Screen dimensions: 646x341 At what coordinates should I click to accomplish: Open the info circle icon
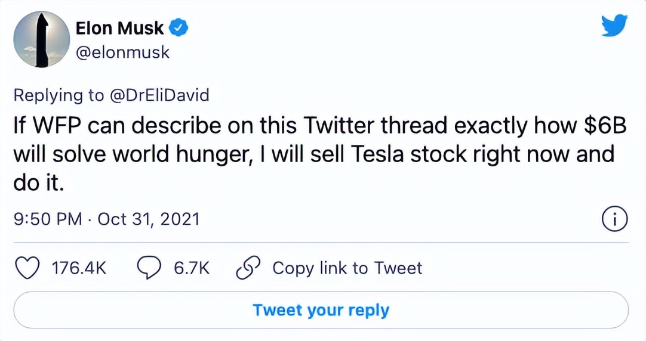pos(614,220)
